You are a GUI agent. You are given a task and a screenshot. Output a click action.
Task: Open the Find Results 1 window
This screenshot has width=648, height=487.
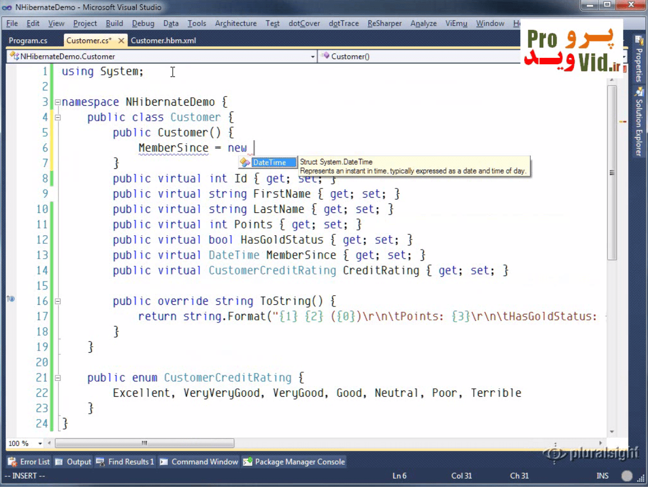point(125,462)
